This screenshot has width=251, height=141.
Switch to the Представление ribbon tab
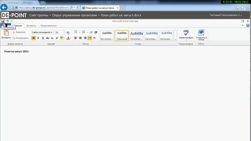(x=49, y=25)
